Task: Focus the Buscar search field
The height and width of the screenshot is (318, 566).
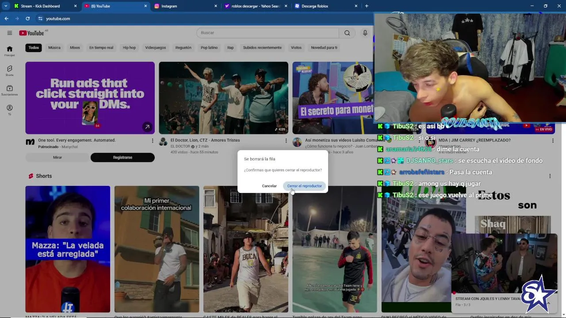Action: click(268, 33)
